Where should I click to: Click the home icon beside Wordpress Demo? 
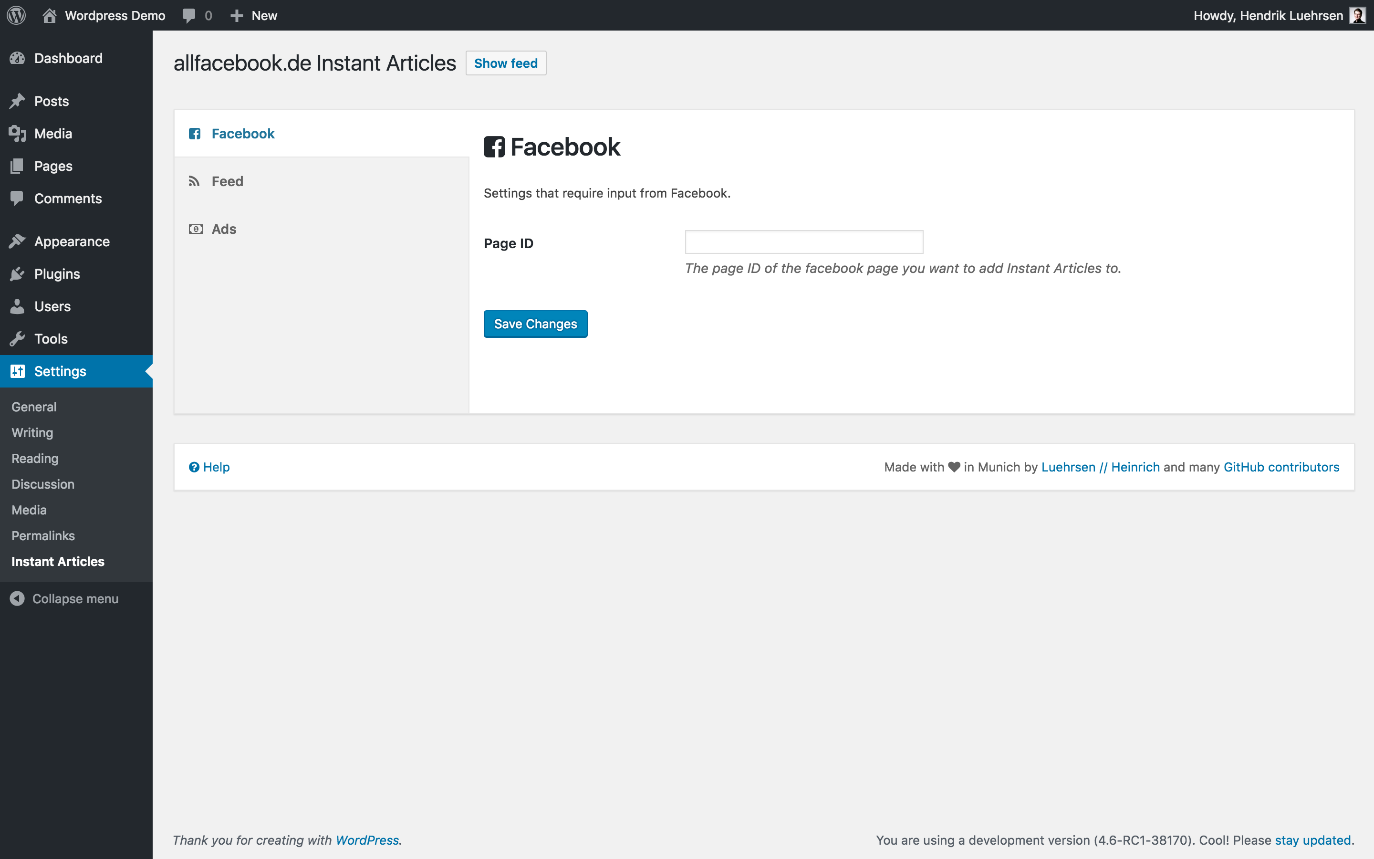point(50,15)
